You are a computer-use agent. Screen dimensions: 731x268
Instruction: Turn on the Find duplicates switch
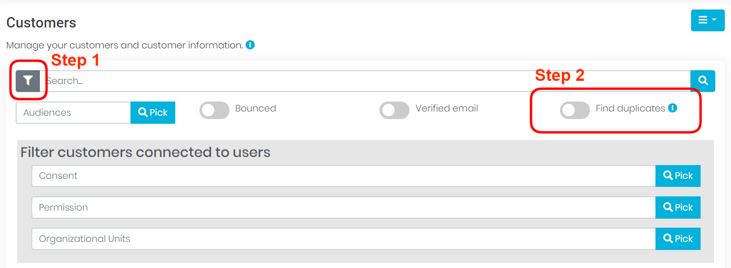tap(575, 111)
